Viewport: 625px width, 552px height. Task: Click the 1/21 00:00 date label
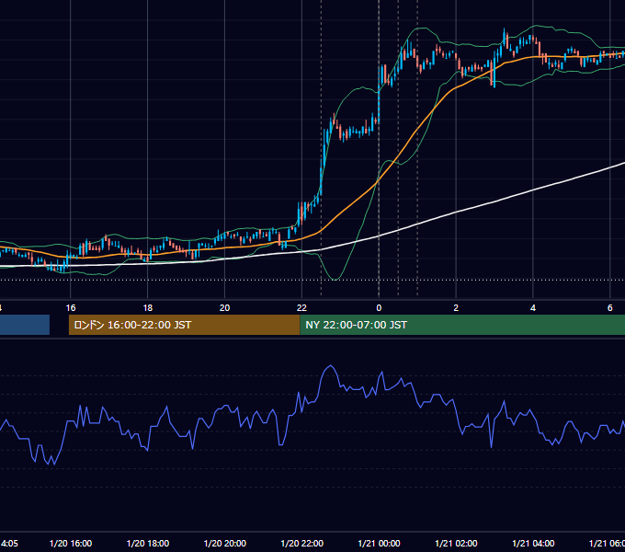pos(379,543)
